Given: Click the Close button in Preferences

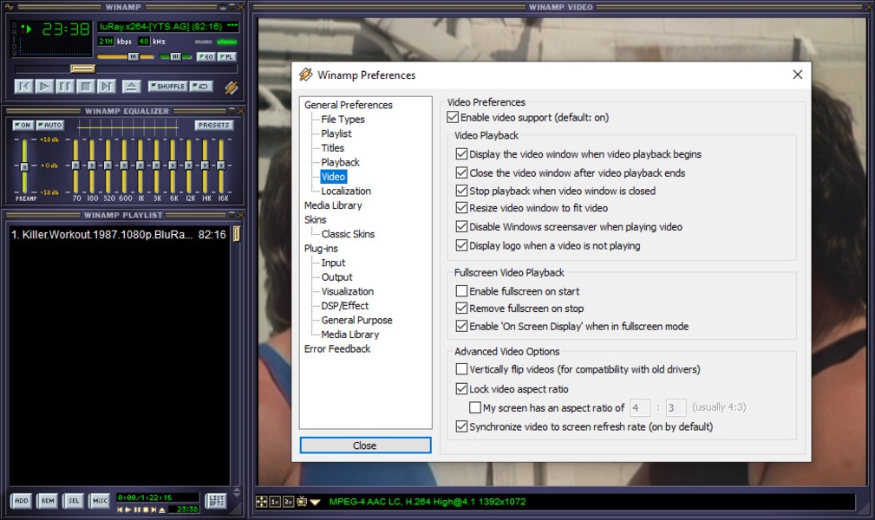Looking at the screenshot, I should click(x=365, y=445).
